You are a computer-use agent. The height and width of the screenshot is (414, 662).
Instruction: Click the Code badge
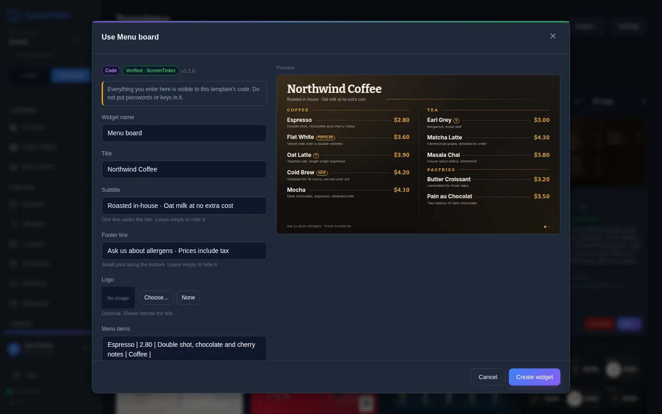pos(111,70)
